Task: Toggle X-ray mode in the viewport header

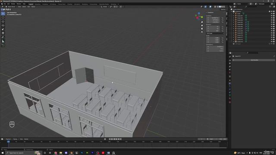Action: tap(215, 7)
